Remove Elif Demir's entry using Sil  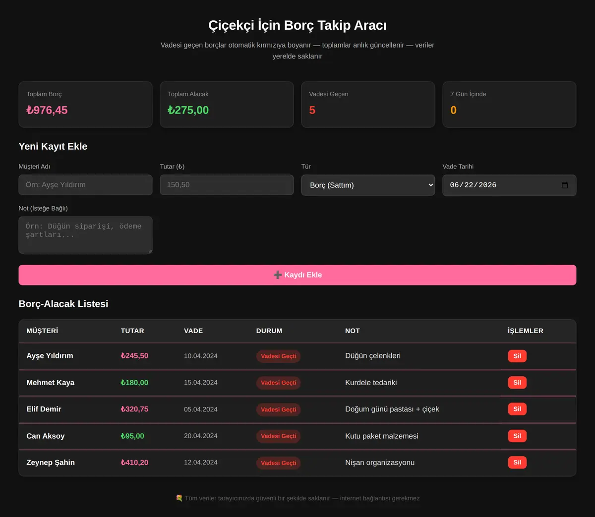[x=517, y=409]
